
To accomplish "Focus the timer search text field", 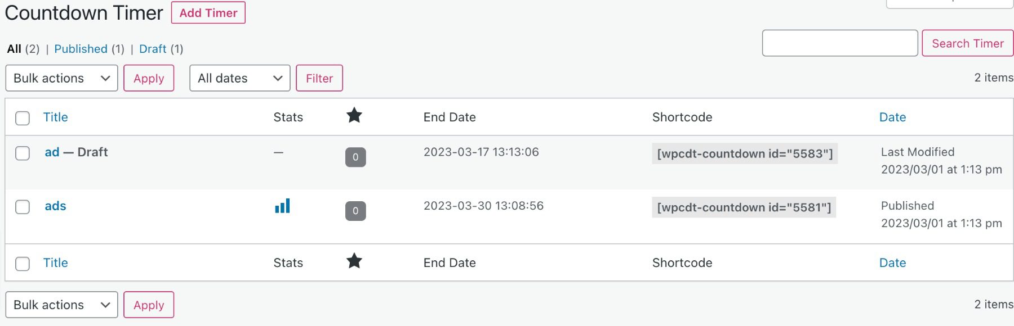I will click(839, 43).
